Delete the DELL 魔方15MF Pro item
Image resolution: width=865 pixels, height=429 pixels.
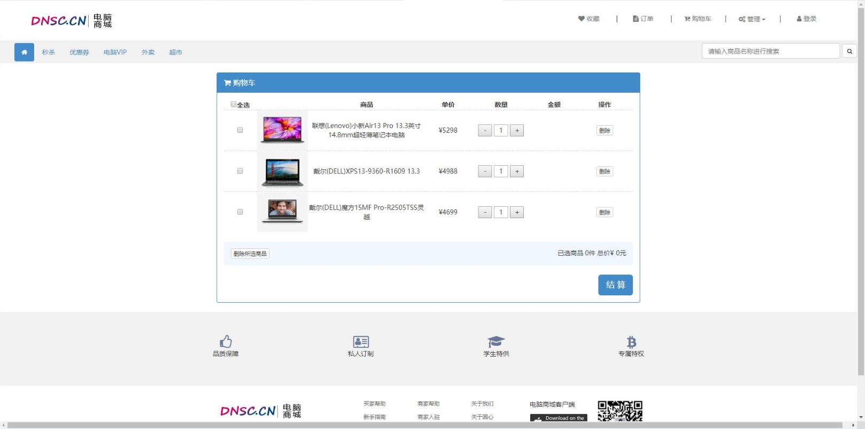click(x=604, y=213)
